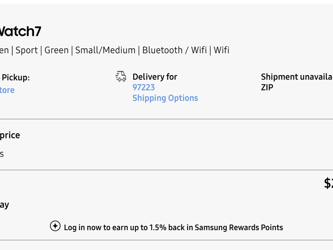Viewport: 333px width, 250px height.
Task: Click the partially visible dollar price amount
Action: [328, 183]
